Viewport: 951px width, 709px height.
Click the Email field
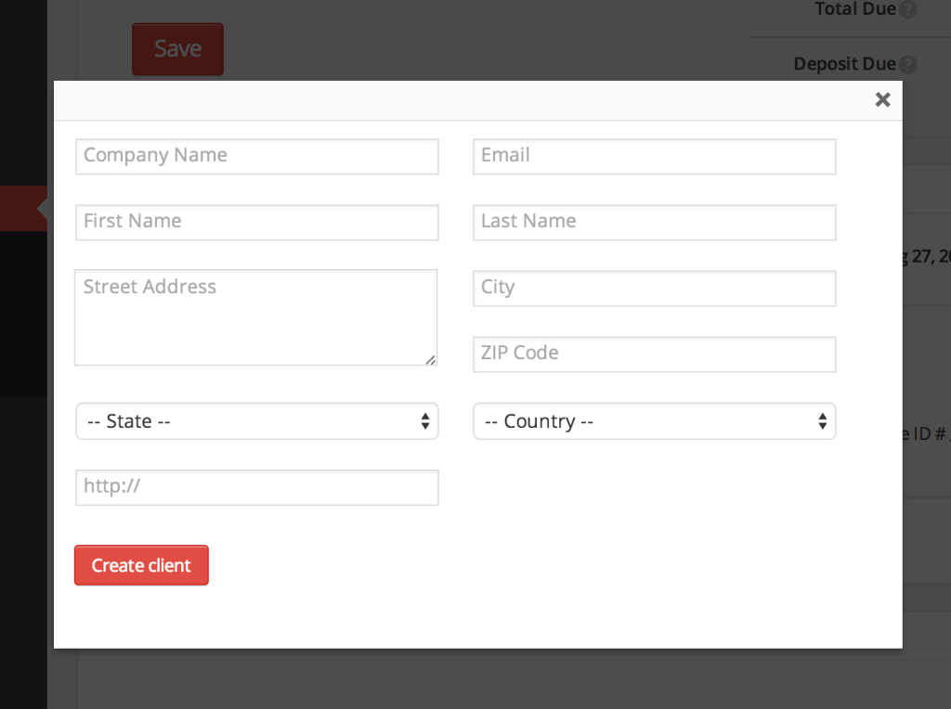pyautogui.click(x=654, y=156)
